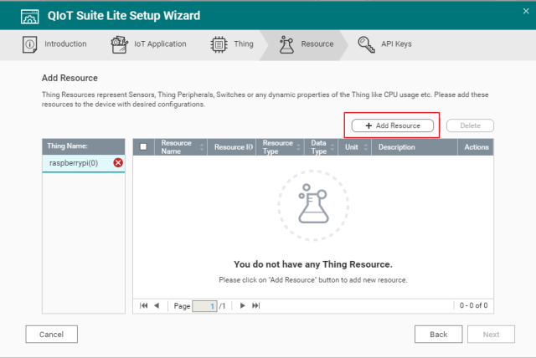Go to last page of resource table
Screen dimensions: 536x358
(x=255, y=305)
